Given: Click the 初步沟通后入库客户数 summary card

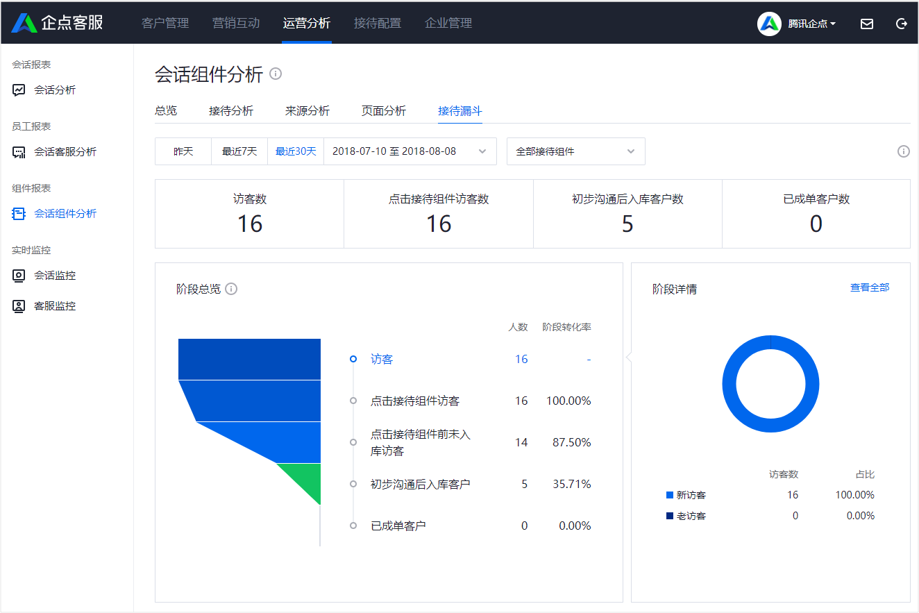Looking at the screenshot, I should tap(627, 214).
